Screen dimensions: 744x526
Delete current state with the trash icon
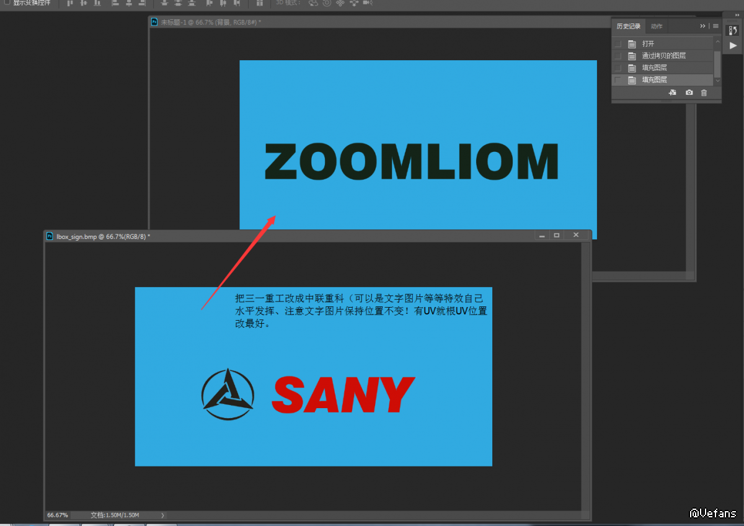pos(704,92)
